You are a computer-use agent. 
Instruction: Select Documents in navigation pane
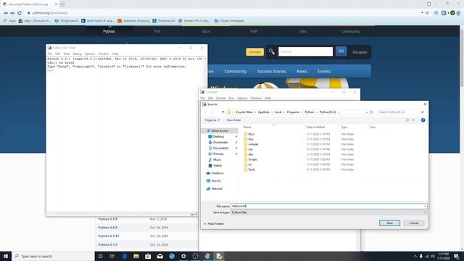pos(220,148)
